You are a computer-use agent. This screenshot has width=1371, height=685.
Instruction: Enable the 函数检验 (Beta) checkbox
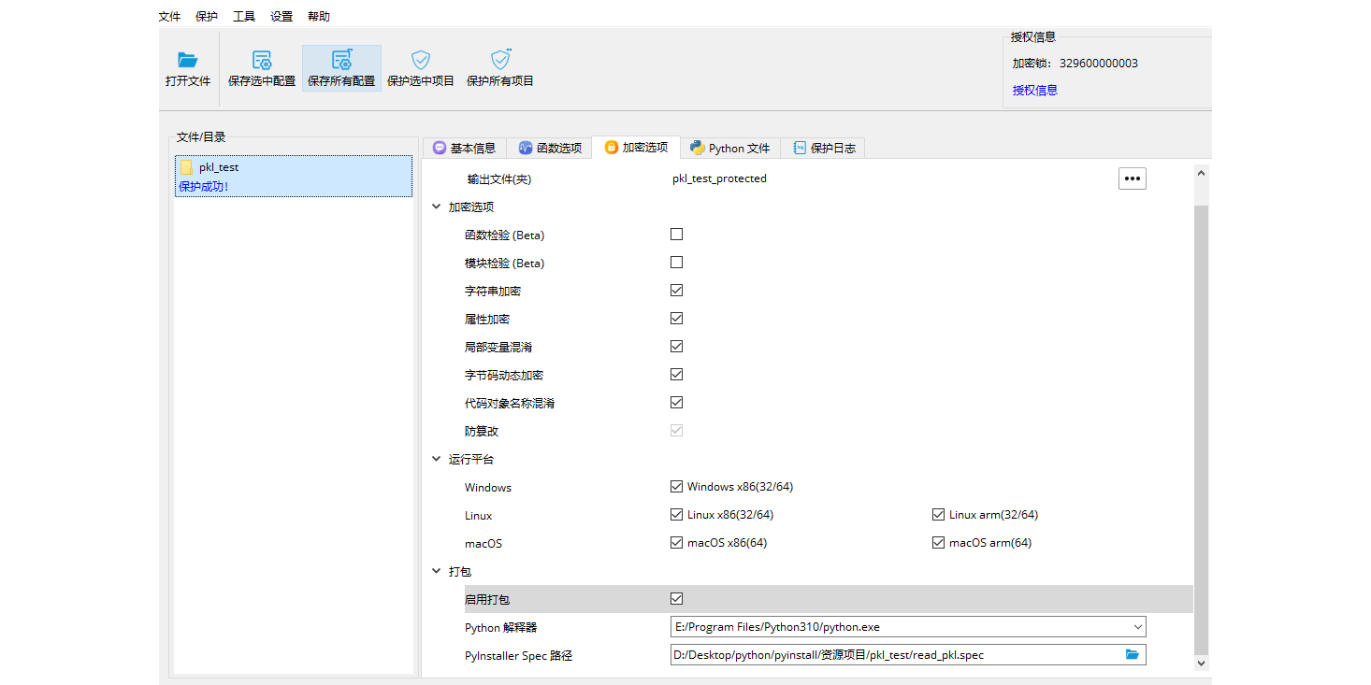pos(676,234)
